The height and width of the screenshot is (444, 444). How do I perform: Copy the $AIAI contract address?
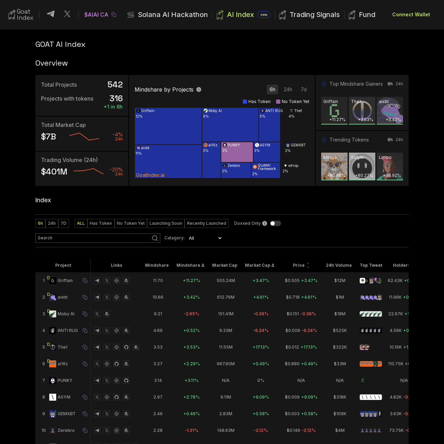[x=114, y=15]
